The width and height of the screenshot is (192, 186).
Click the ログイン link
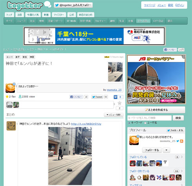pyautogui.click(x=180, y=5)
